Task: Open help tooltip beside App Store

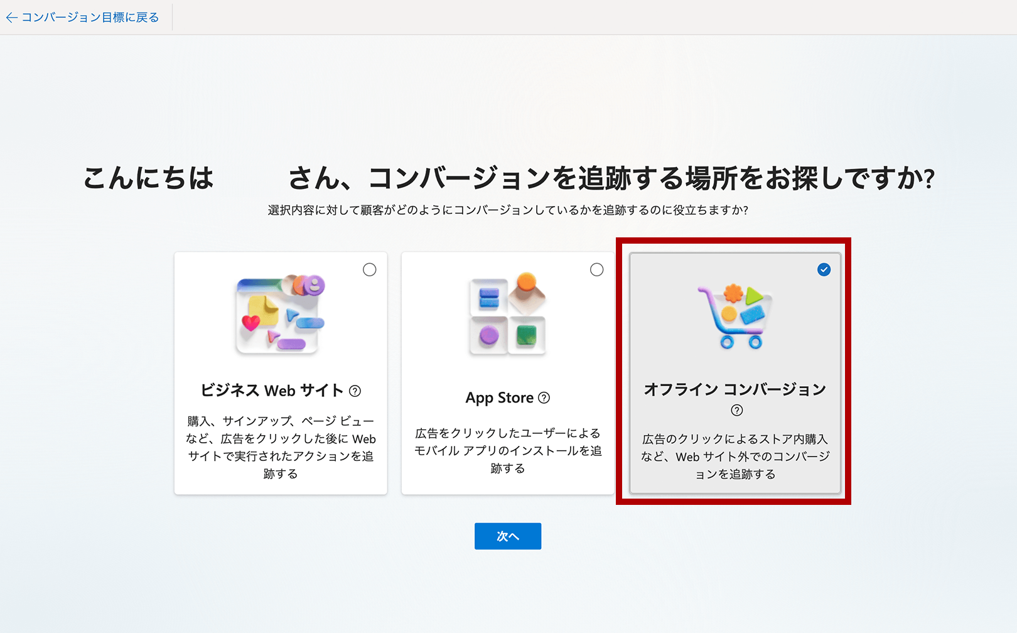Action: coord(544,398)
